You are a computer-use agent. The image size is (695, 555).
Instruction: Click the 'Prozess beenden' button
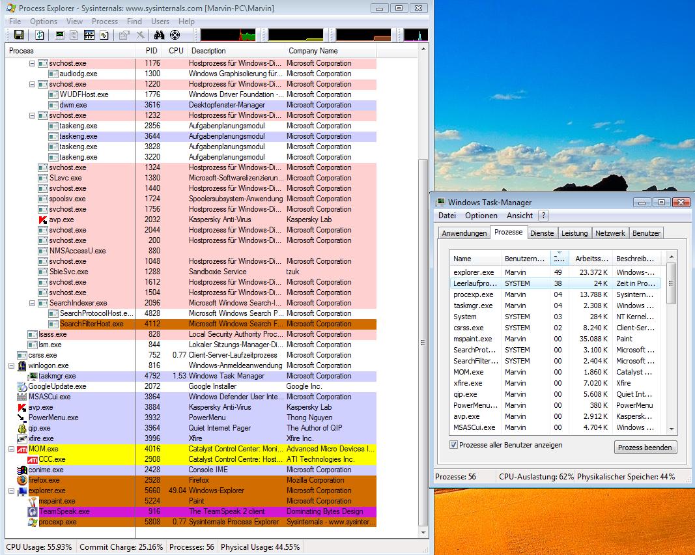pos(645,448)
